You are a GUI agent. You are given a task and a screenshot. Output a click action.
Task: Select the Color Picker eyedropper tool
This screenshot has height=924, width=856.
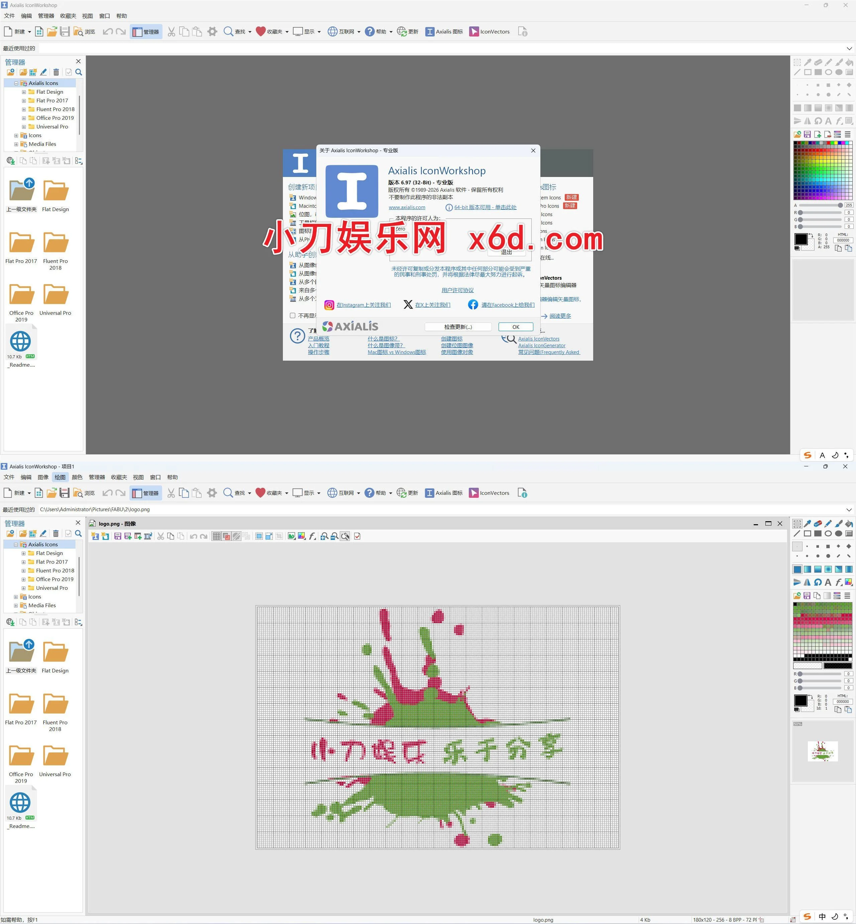pyautogui.click(x=808, y=524)
